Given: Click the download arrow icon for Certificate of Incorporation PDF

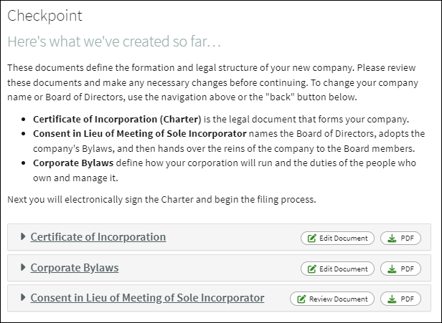Looking at the screenshot, I should pos(392,238).
